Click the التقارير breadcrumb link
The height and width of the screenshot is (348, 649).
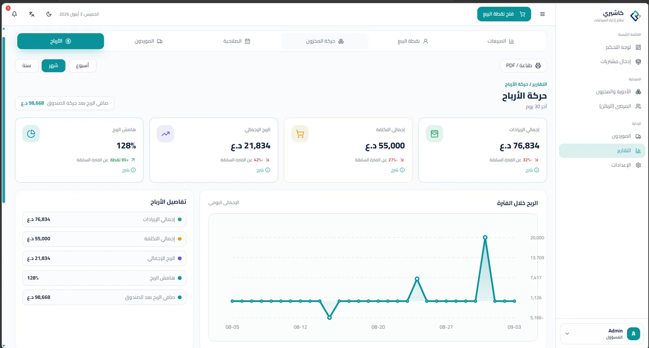(x=539, y=84)
